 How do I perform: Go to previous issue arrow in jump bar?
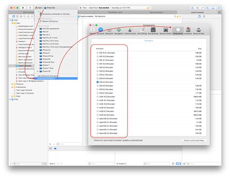pos(175,17)
